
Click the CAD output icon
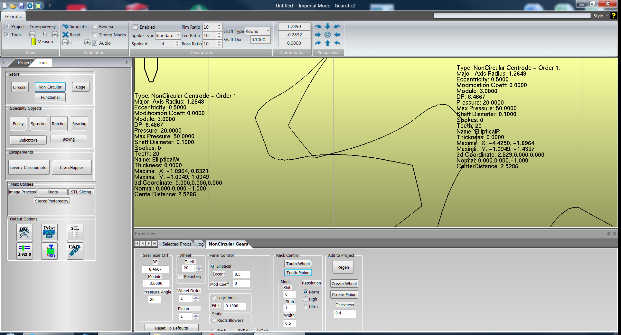pos(75,251)
